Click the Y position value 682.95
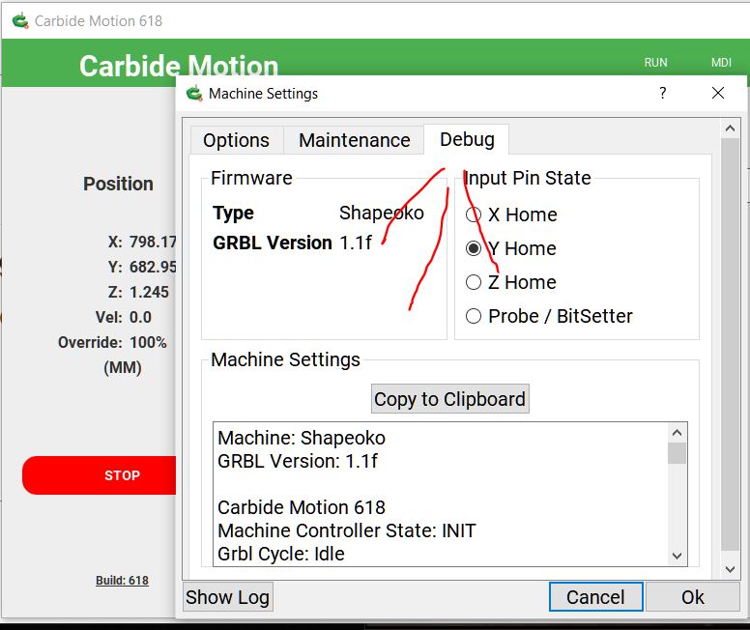Viewport: 750px width, 630px height. [x=153, y=267]
